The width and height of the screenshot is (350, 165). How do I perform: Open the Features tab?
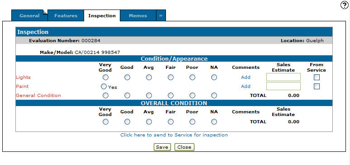[66, 16]
